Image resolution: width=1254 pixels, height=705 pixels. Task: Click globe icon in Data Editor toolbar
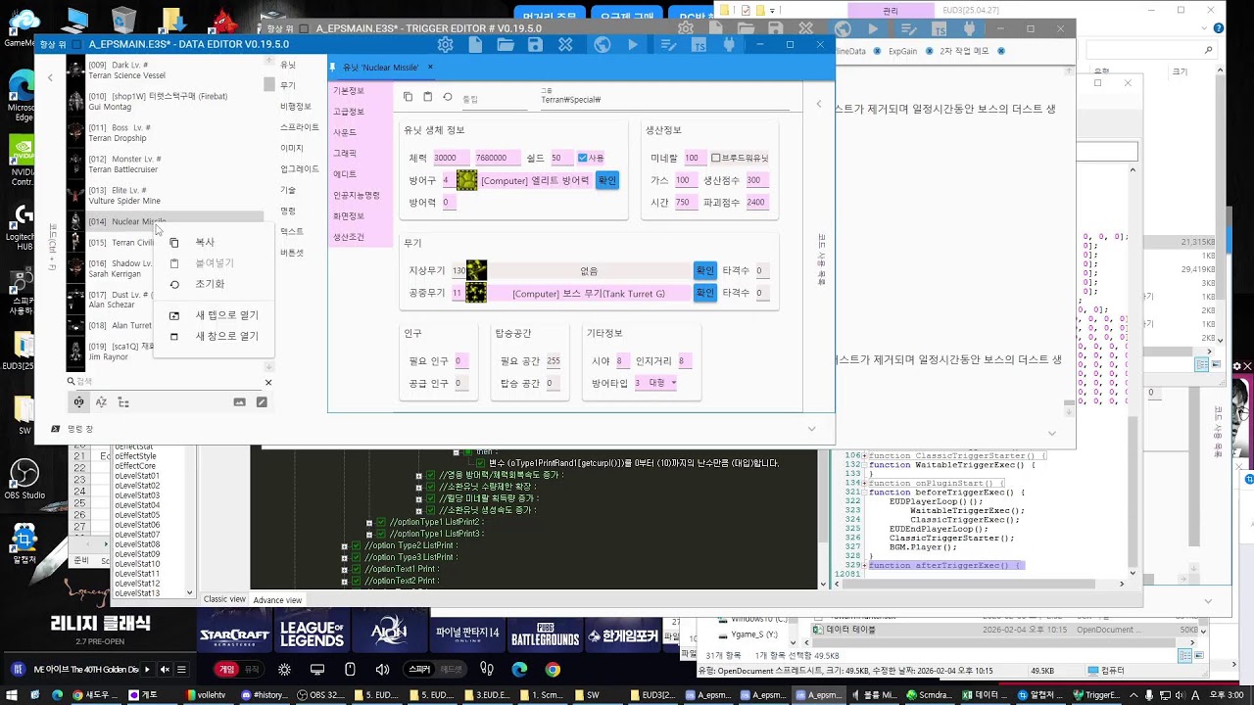coord(603,45)
